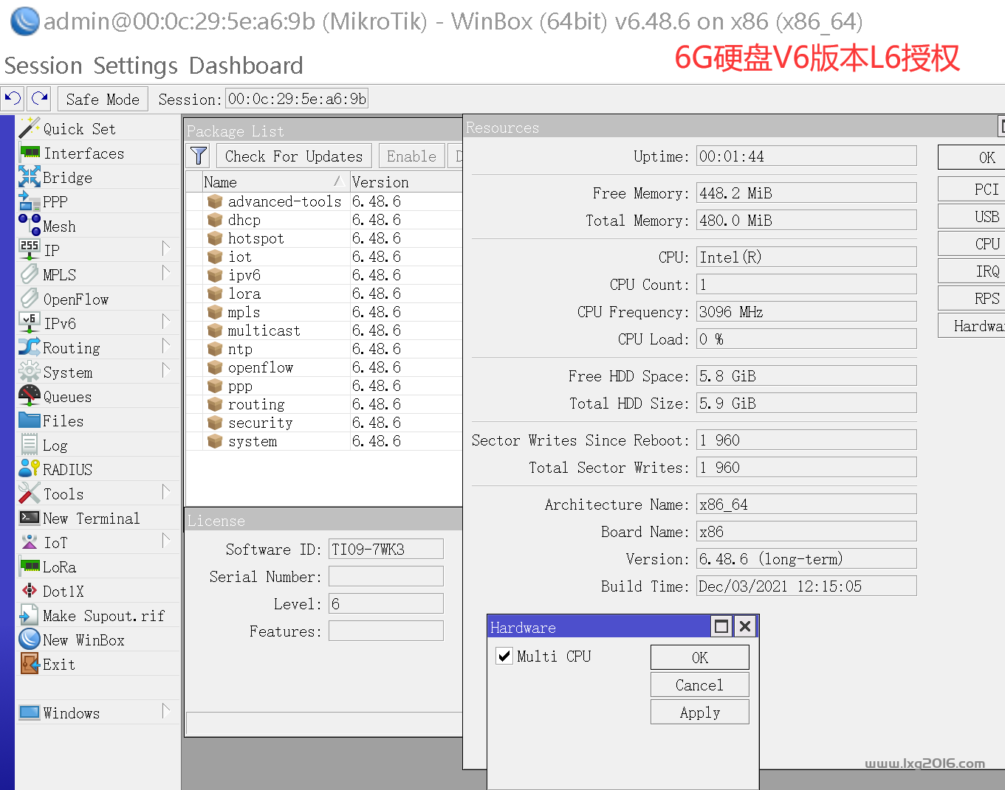Screen dimensions: 1005x790
Task: Click the Undo arrow in toolbar
Action: [x=13, y=98]
